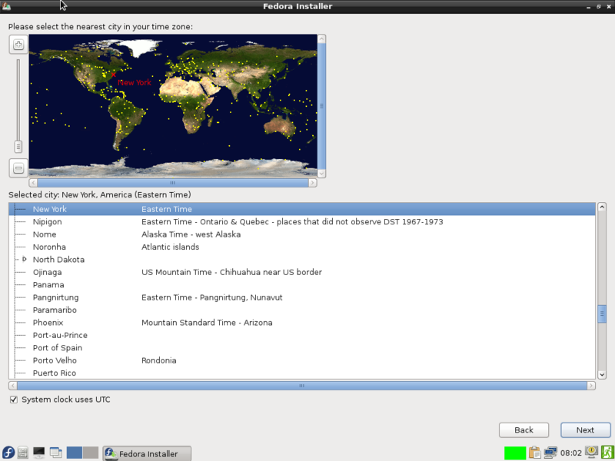615x461 pixels.
Task: Click map horizontal scrollbar left arrow
Action: coord(33,183)
